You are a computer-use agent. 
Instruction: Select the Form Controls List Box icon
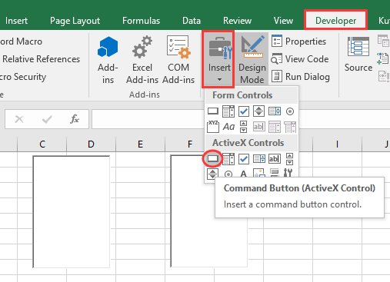tap(275, 111)
